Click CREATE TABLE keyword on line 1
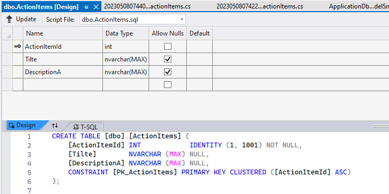Viewport: 389px width, 194px height. [76, 136]
